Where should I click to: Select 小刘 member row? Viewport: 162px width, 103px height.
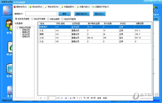tap(95, 38)
